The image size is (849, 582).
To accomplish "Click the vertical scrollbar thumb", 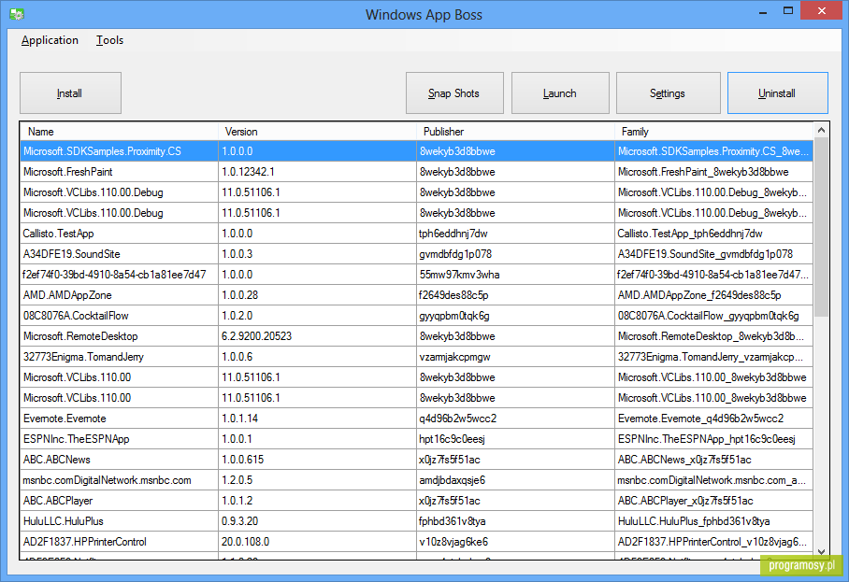I will (821, 227).
